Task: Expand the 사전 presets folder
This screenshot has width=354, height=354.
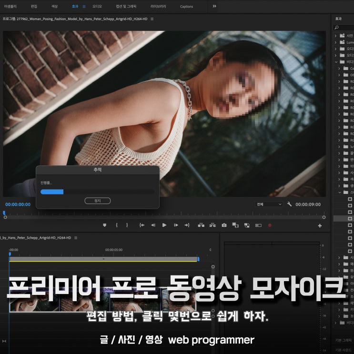Action: 335,36
